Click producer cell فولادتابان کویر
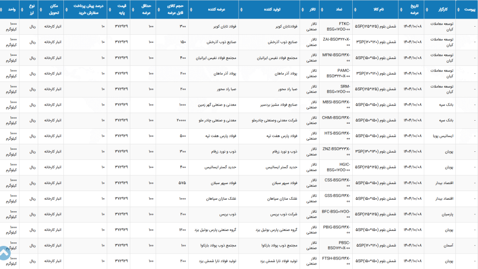Image resolution: width=478 pixels, height=269 pixels. point(286,27)
